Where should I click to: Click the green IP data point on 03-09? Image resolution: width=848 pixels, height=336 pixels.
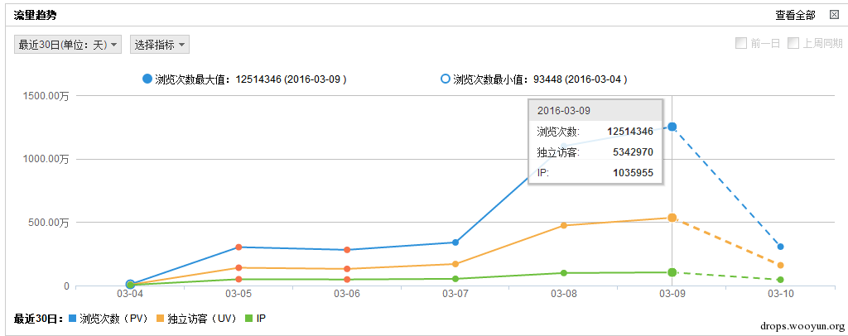pyautogui.click(x=672, y=272)
